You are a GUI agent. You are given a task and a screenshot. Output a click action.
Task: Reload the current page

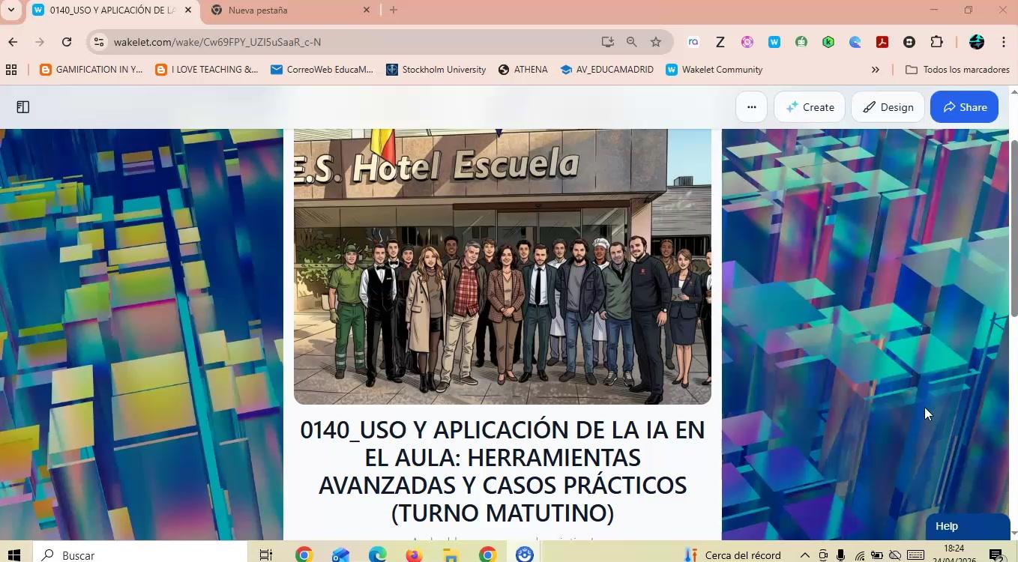click(x=67, y=42)
